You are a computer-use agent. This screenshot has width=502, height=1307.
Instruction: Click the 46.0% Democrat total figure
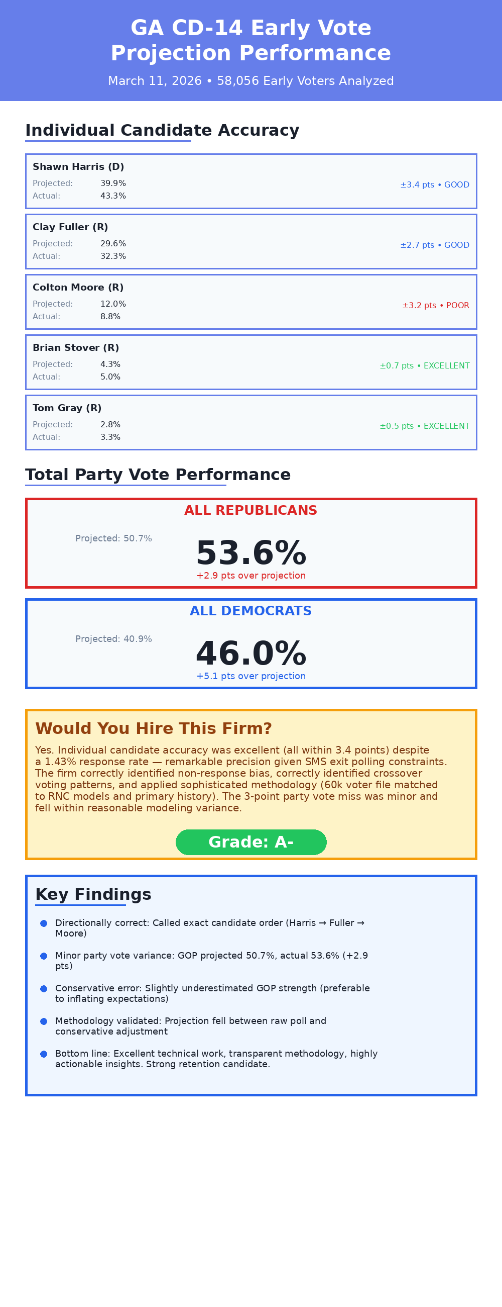[250, 653]
